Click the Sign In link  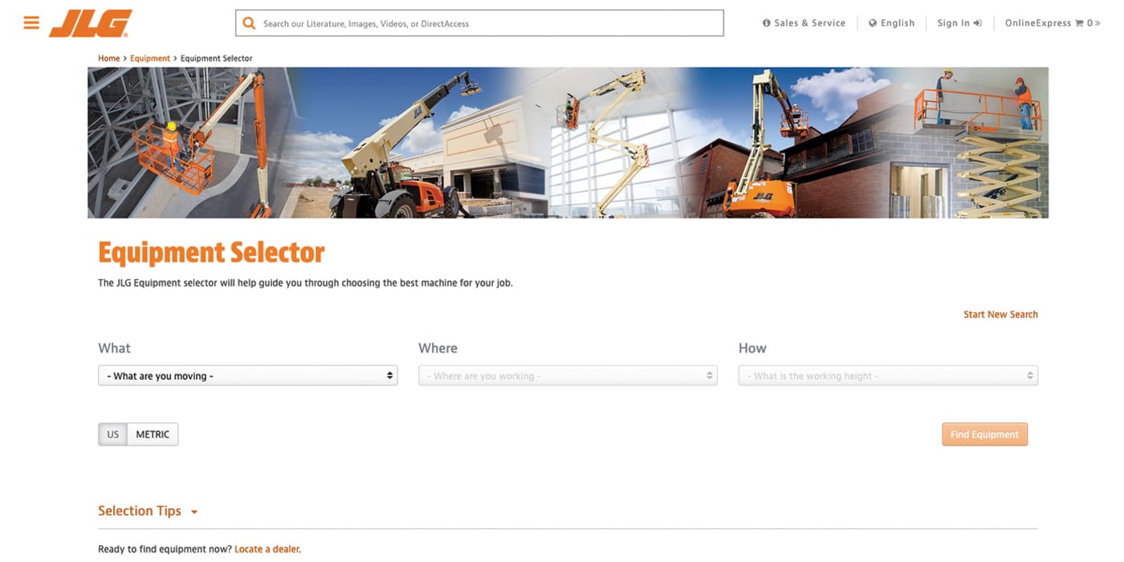[x=959, y=23]
